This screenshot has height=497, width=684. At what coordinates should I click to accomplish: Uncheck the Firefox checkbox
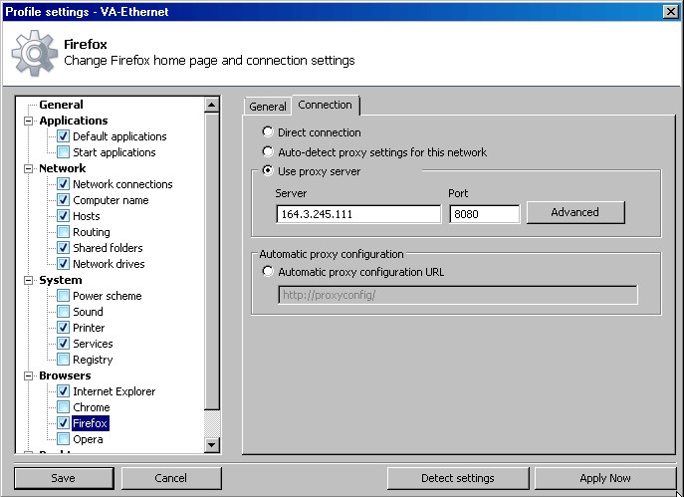63,423
